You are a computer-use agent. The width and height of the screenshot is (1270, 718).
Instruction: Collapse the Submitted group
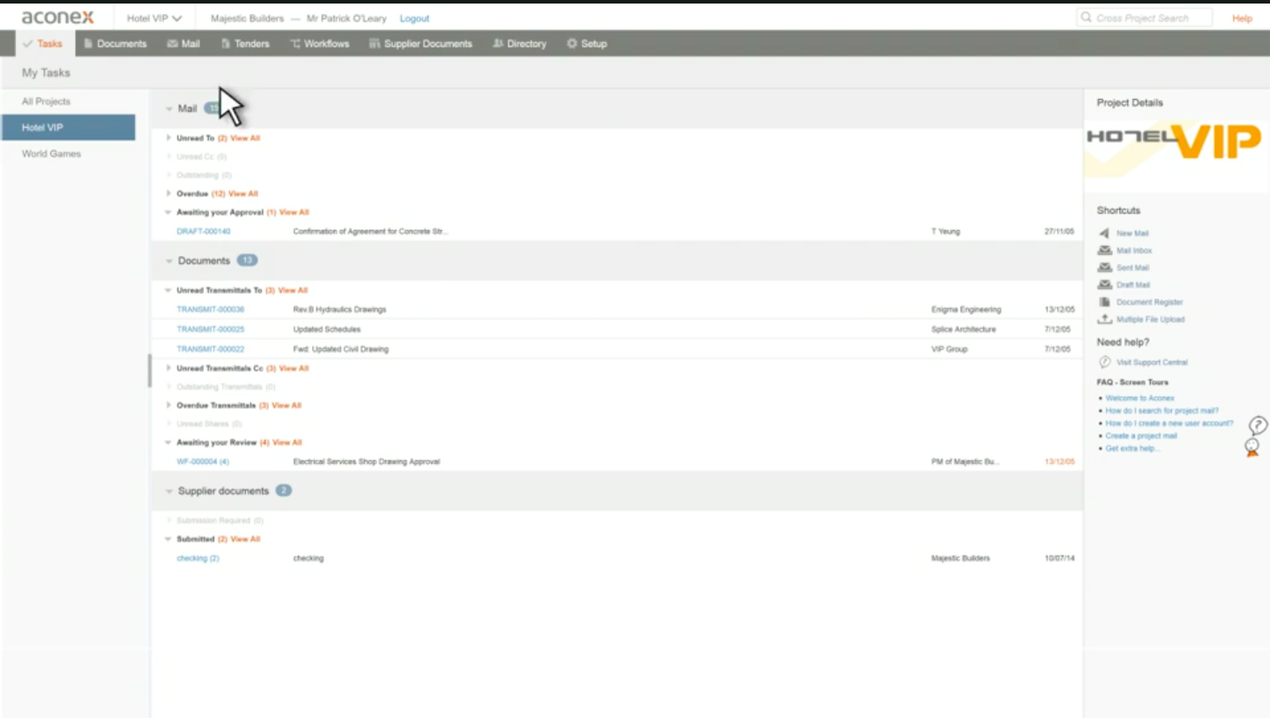tap(168, 539)
